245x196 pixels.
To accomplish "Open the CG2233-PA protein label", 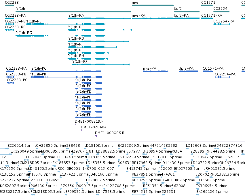I will point(16,68).
